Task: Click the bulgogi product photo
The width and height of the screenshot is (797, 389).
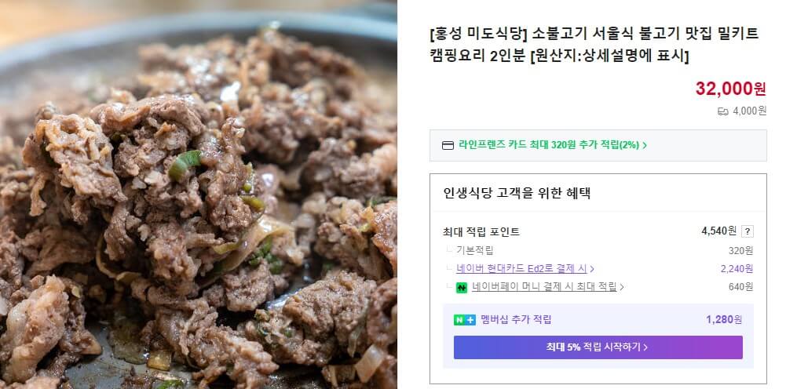Action: 198,194
